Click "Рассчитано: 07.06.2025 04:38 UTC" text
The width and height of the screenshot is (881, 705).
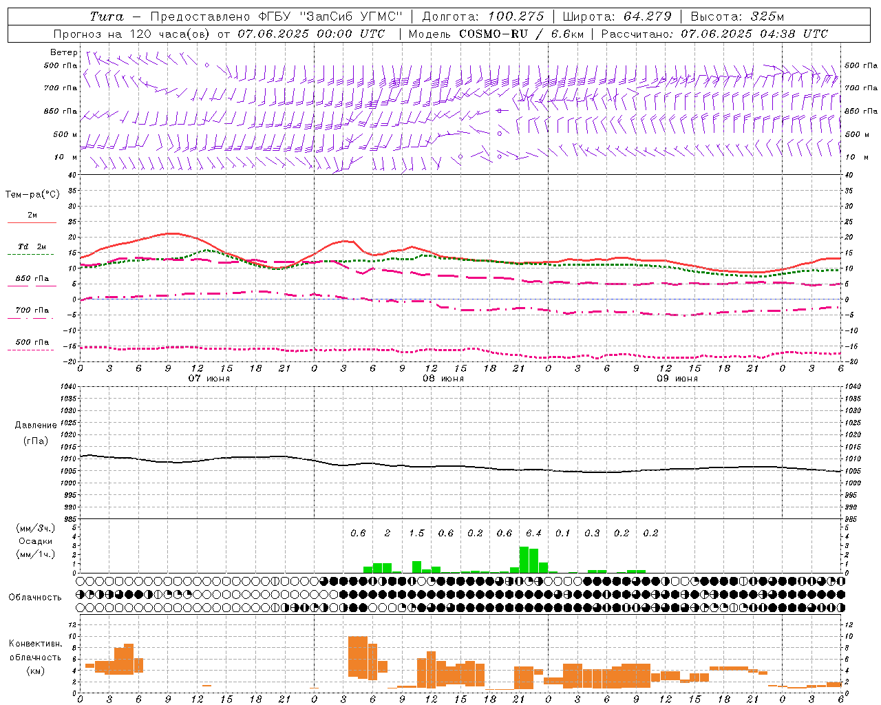pyautogui.click(x=714, y=34)
